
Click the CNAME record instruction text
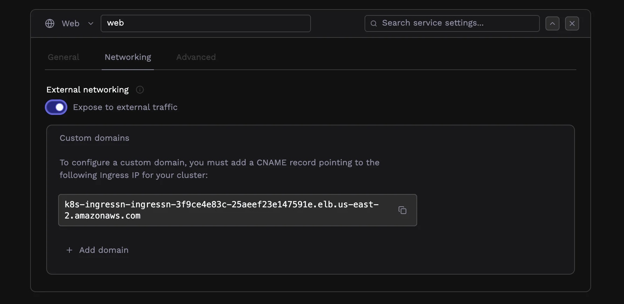click(x=219, y=169)
